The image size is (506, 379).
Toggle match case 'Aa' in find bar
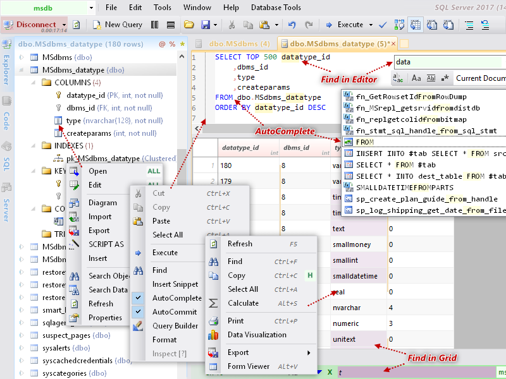[x=416, y=78]
